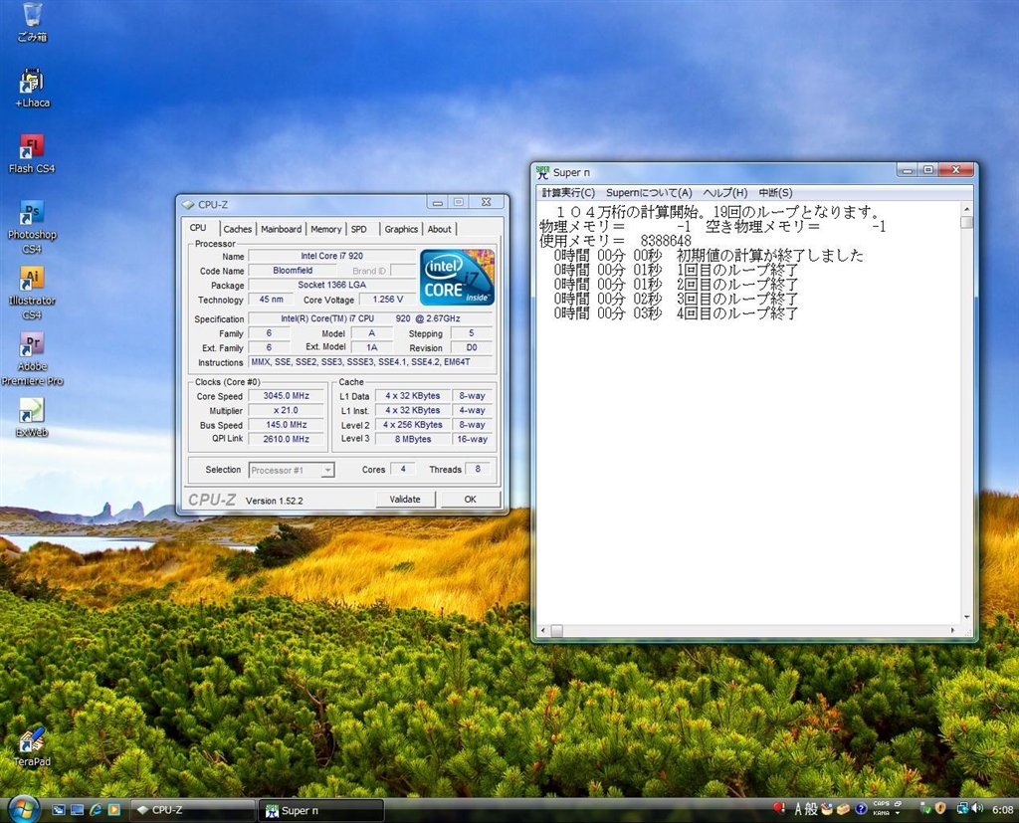The image size is (1019, 823).
Task: Click the horizontal scrollbar left arrow in Super π
Action: click(543, 630)
